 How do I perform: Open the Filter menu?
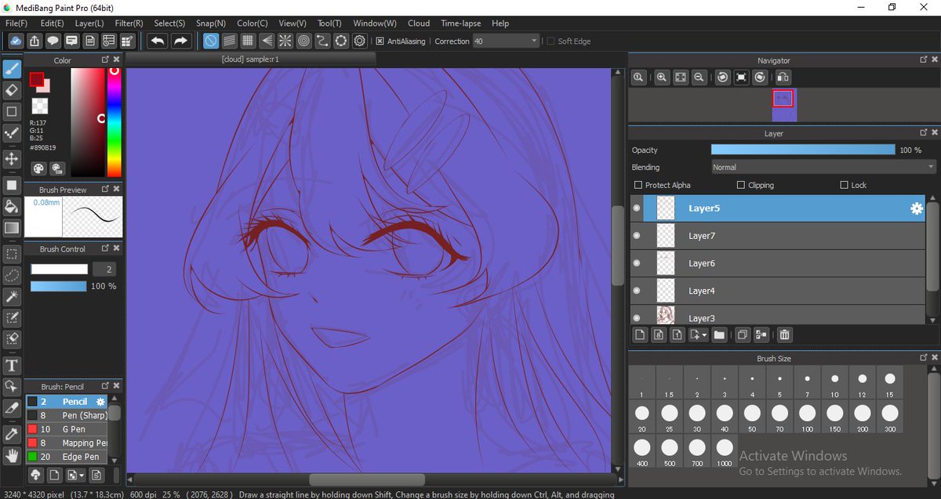129,24
